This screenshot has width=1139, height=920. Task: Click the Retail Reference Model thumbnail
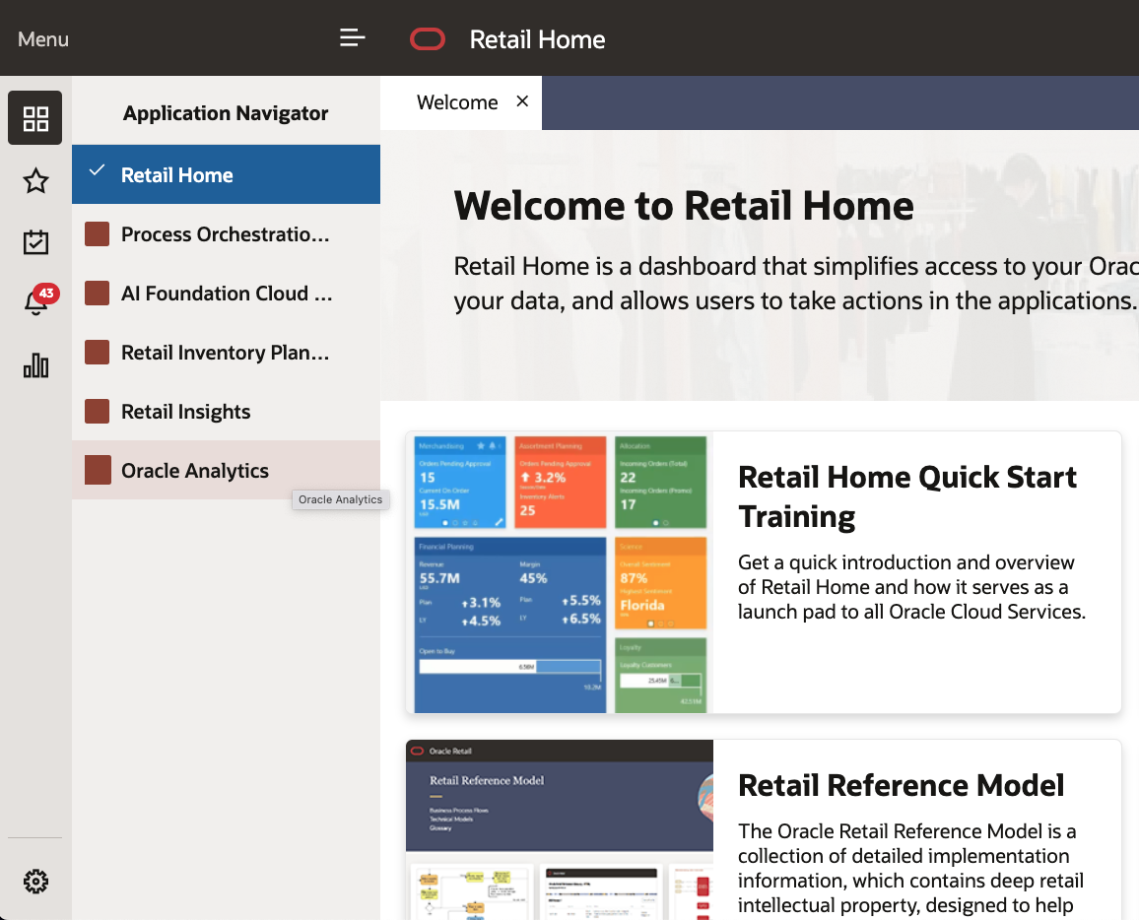[560, 830]
